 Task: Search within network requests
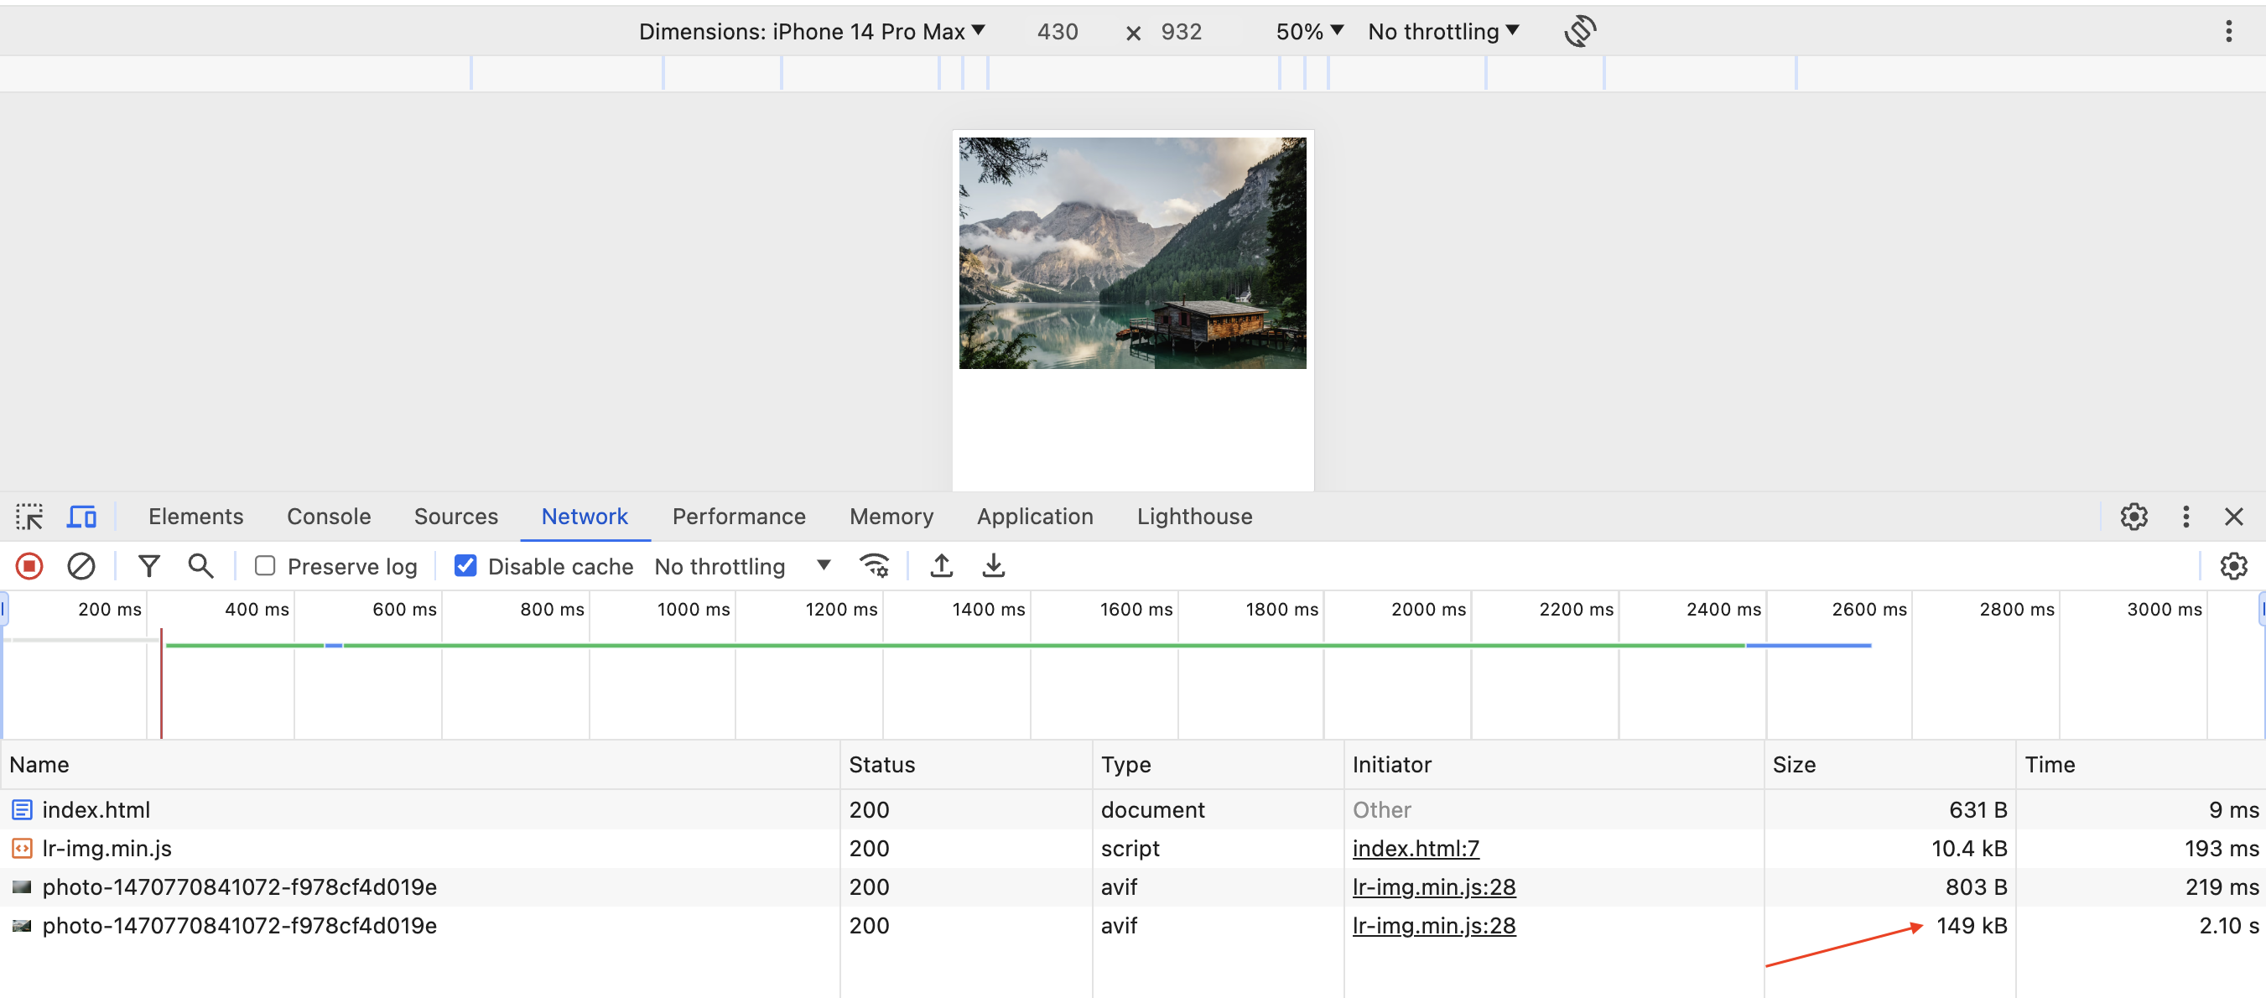pos(200,565)
